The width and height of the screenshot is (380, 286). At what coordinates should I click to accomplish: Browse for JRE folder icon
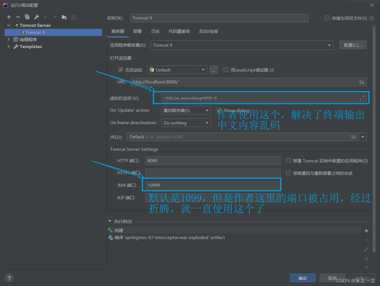pos(354,137)
